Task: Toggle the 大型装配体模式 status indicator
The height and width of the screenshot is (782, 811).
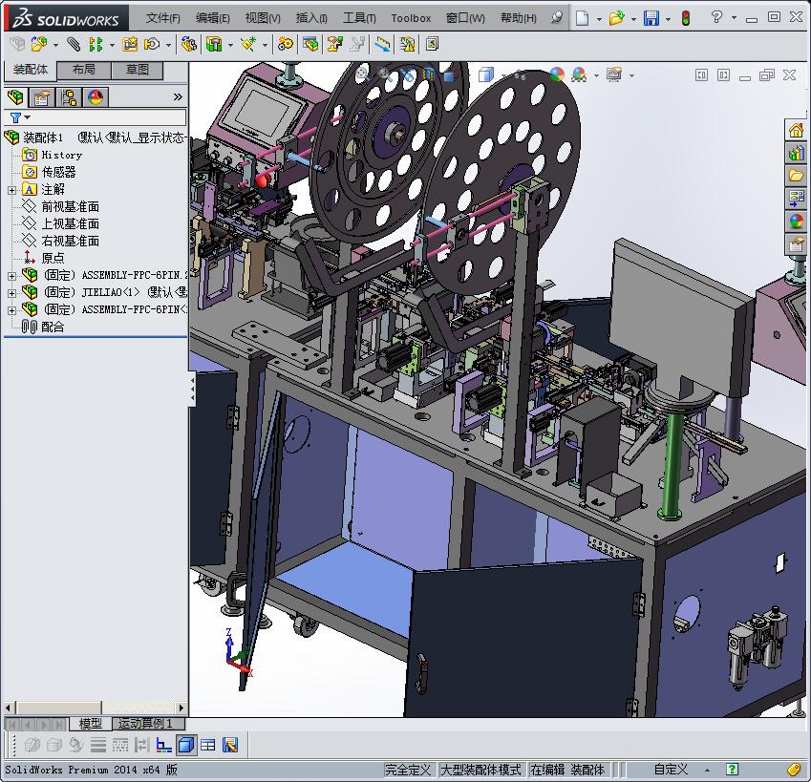Action: point(480,770)
